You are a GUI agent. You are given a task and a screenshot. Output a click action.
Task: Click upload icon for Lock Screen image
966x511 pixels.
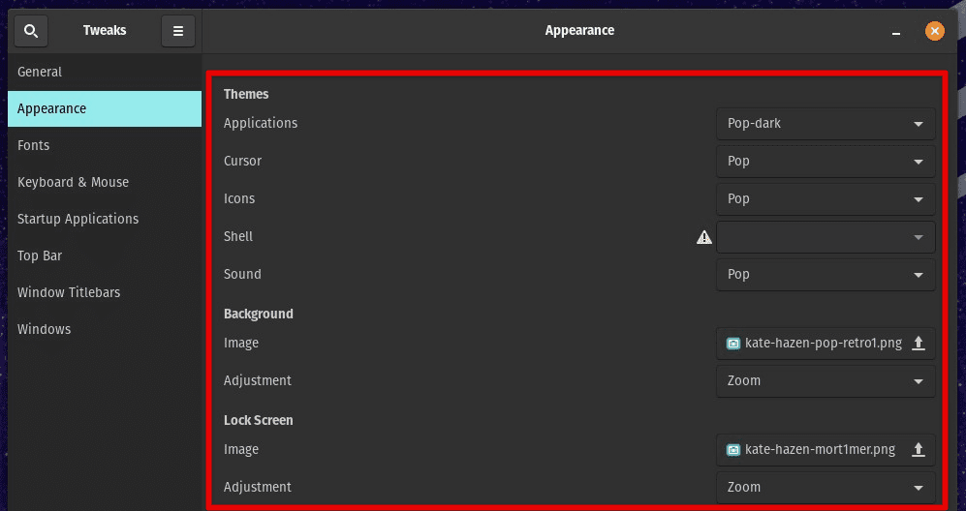click(x=918, y=449)
